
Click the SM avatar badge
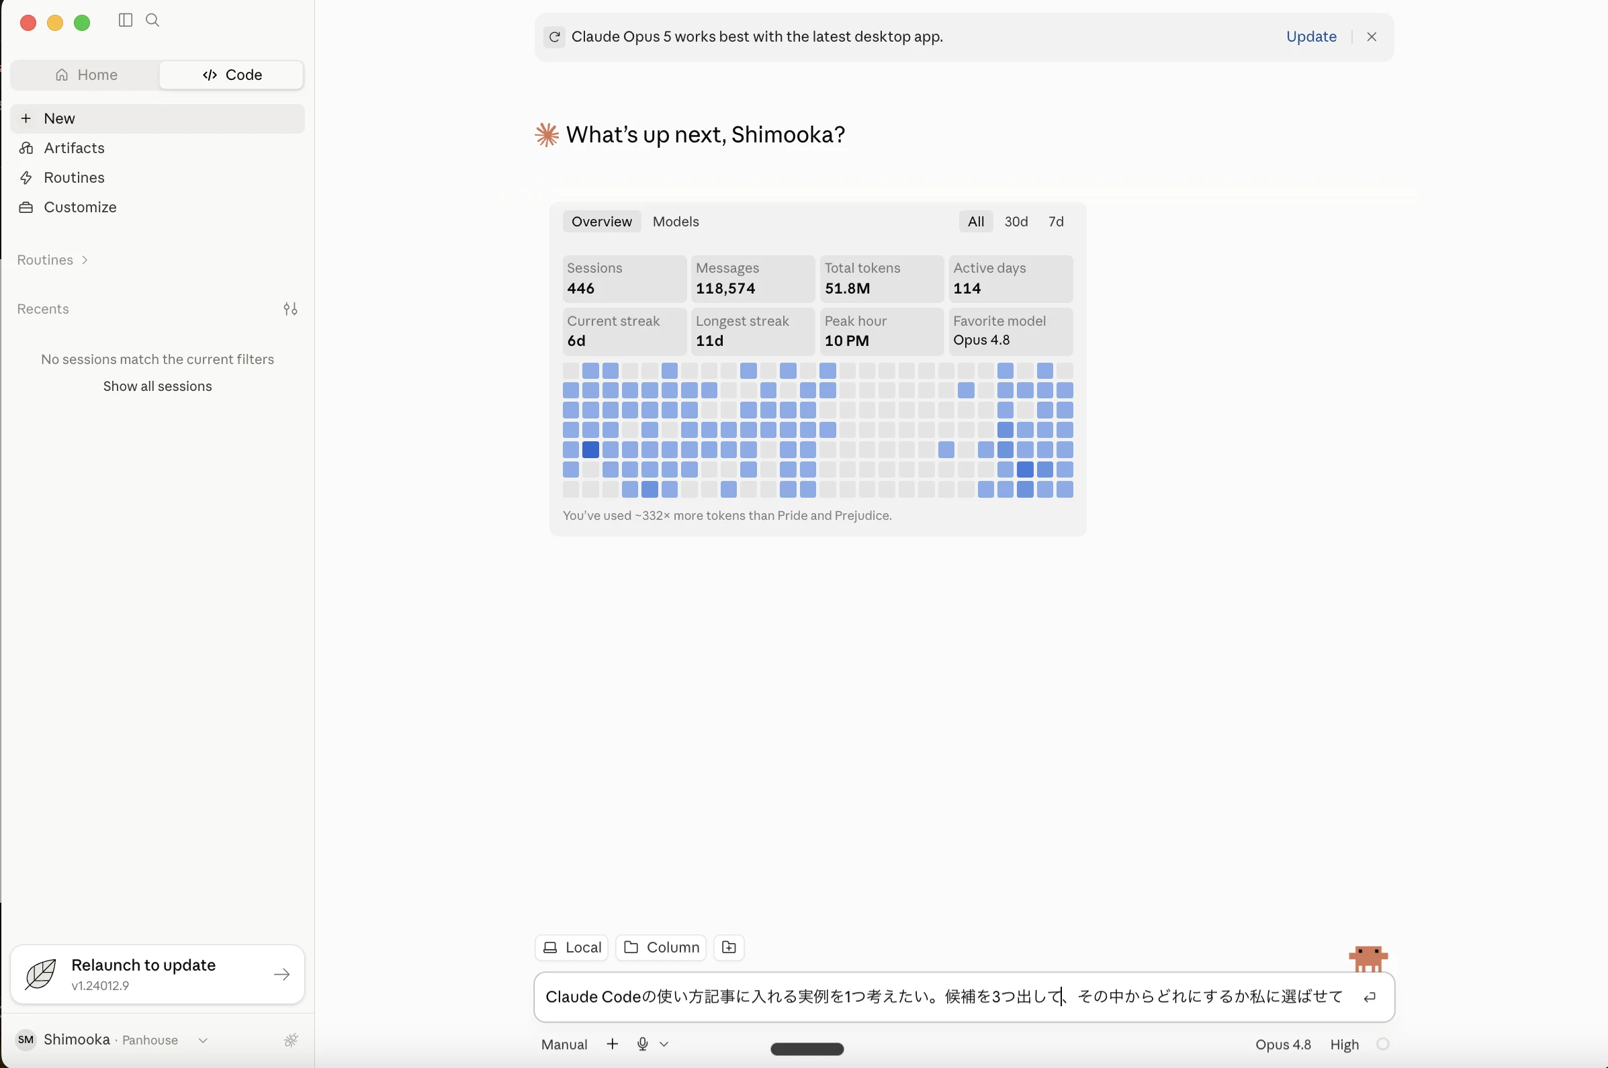pos(26,1040)
